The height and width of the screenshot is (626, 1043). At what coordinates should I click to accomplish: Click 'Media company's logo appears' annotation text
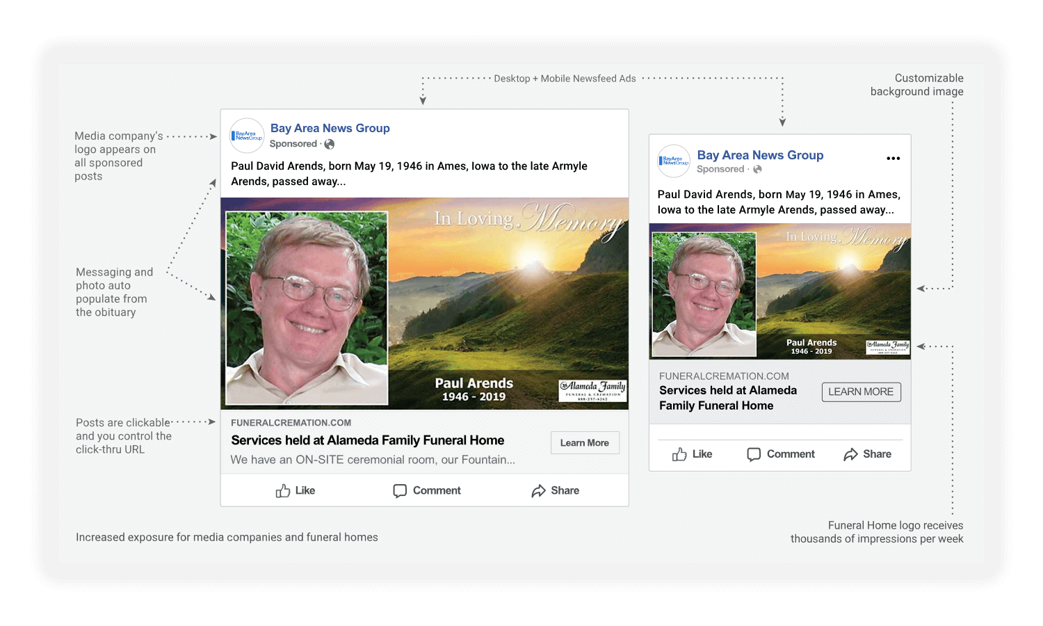point(119,156)
